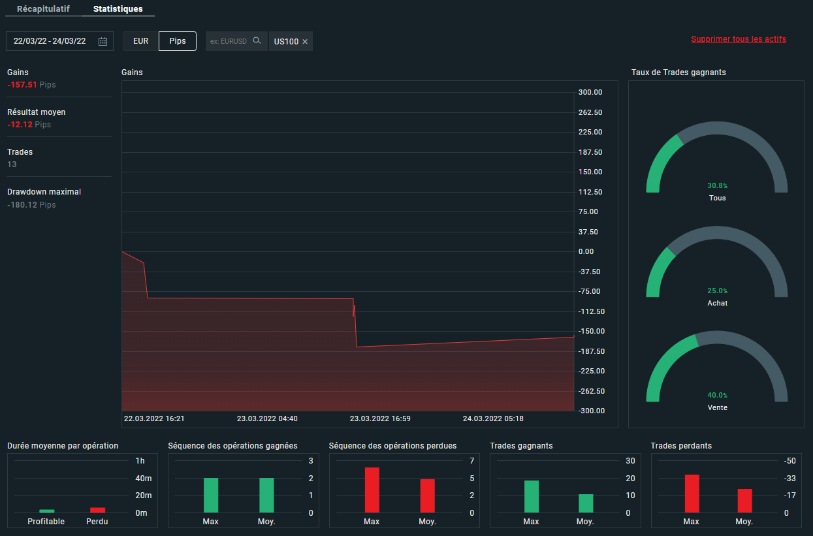Click Moy. green bar in Trades gagnants
Viewport: 813px width, 536px height.
click(x=586, y=503)
